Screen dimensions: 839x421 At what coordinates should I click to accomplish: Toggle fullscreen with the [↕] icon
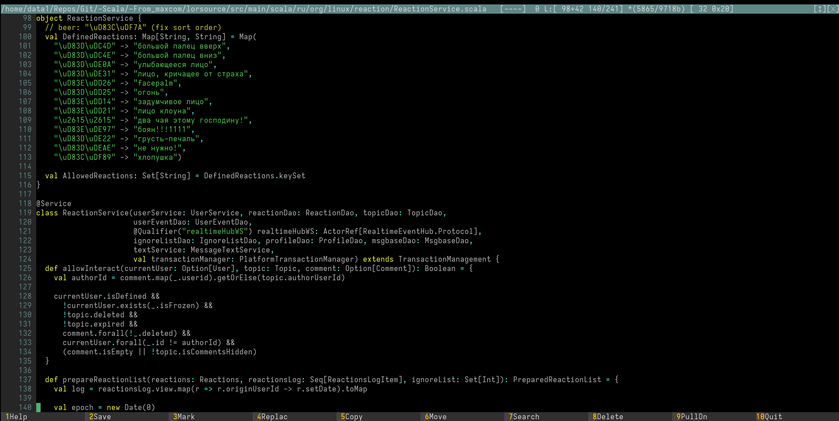coord(820,9)
